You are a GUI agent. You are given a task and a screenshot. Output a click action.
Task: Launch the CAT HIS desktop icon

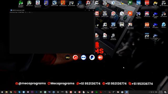122,25
